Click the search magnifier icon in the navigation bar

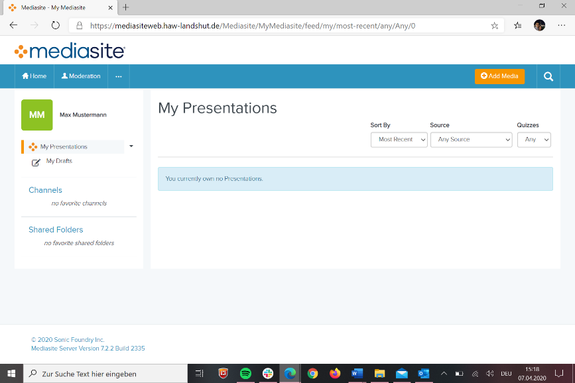[548, 76]
